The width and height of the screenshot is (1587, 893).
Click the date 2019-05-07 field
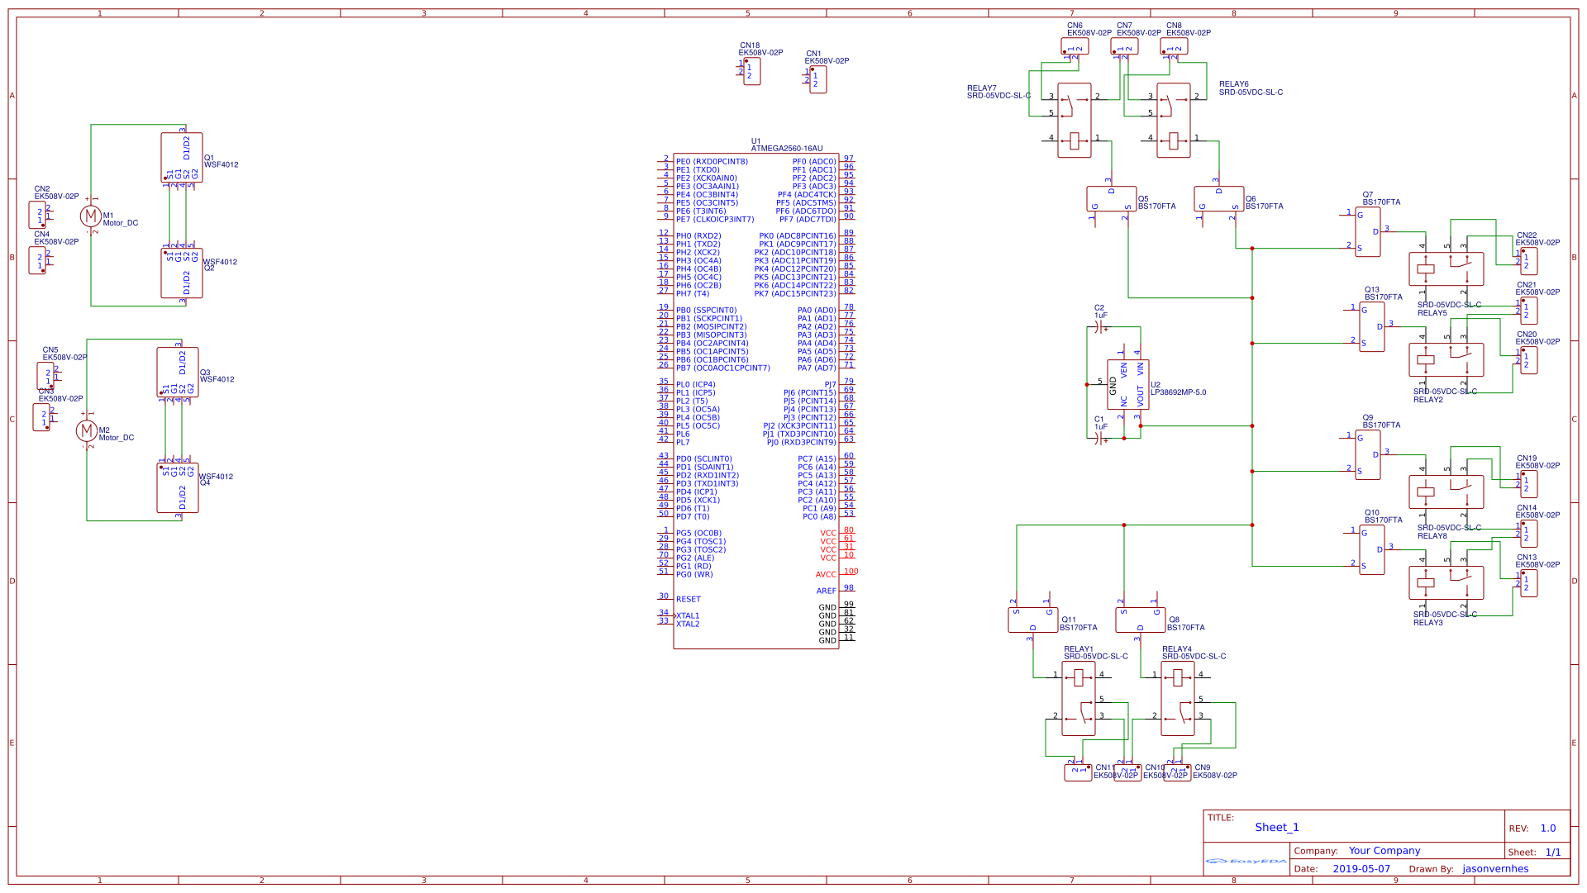pos(1361,868)
